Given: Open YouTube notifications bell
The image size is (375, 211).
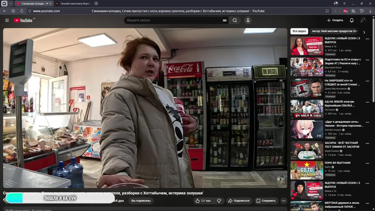Looking at the screenshot, I should 352,20.
